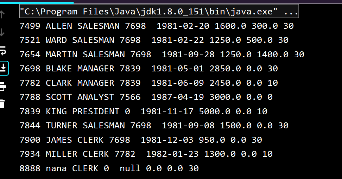Clear all console output with trash icon

pyautogui.click(x=2, y=103)
